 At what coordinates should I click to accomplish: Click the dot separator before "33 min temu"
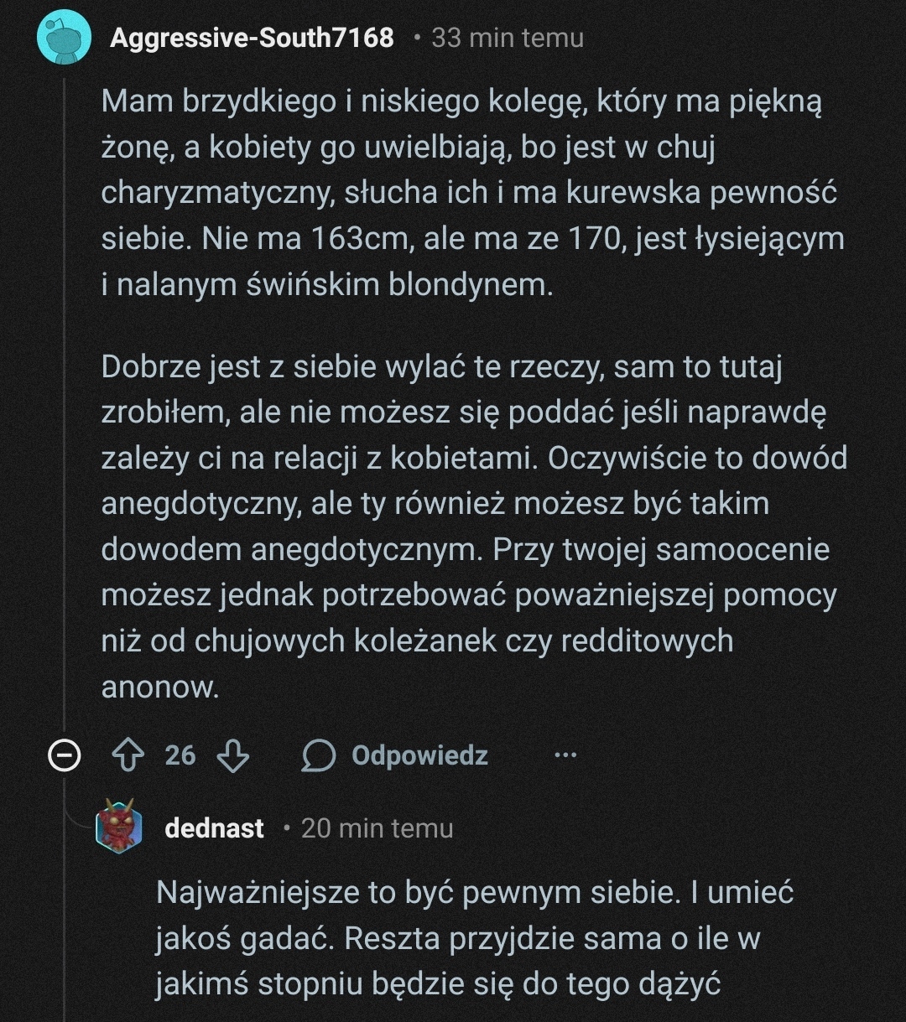417,38
